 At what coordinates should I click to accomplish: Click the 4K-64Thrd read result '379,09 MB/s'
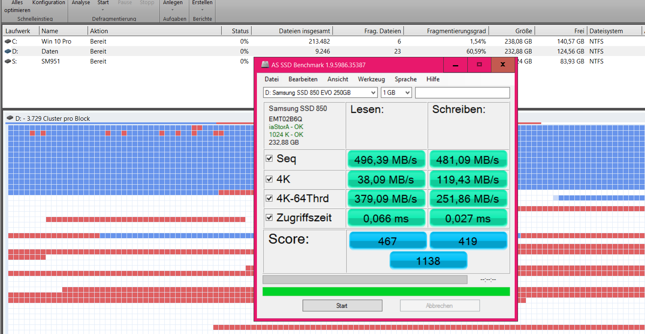click(x=386, y=199)
